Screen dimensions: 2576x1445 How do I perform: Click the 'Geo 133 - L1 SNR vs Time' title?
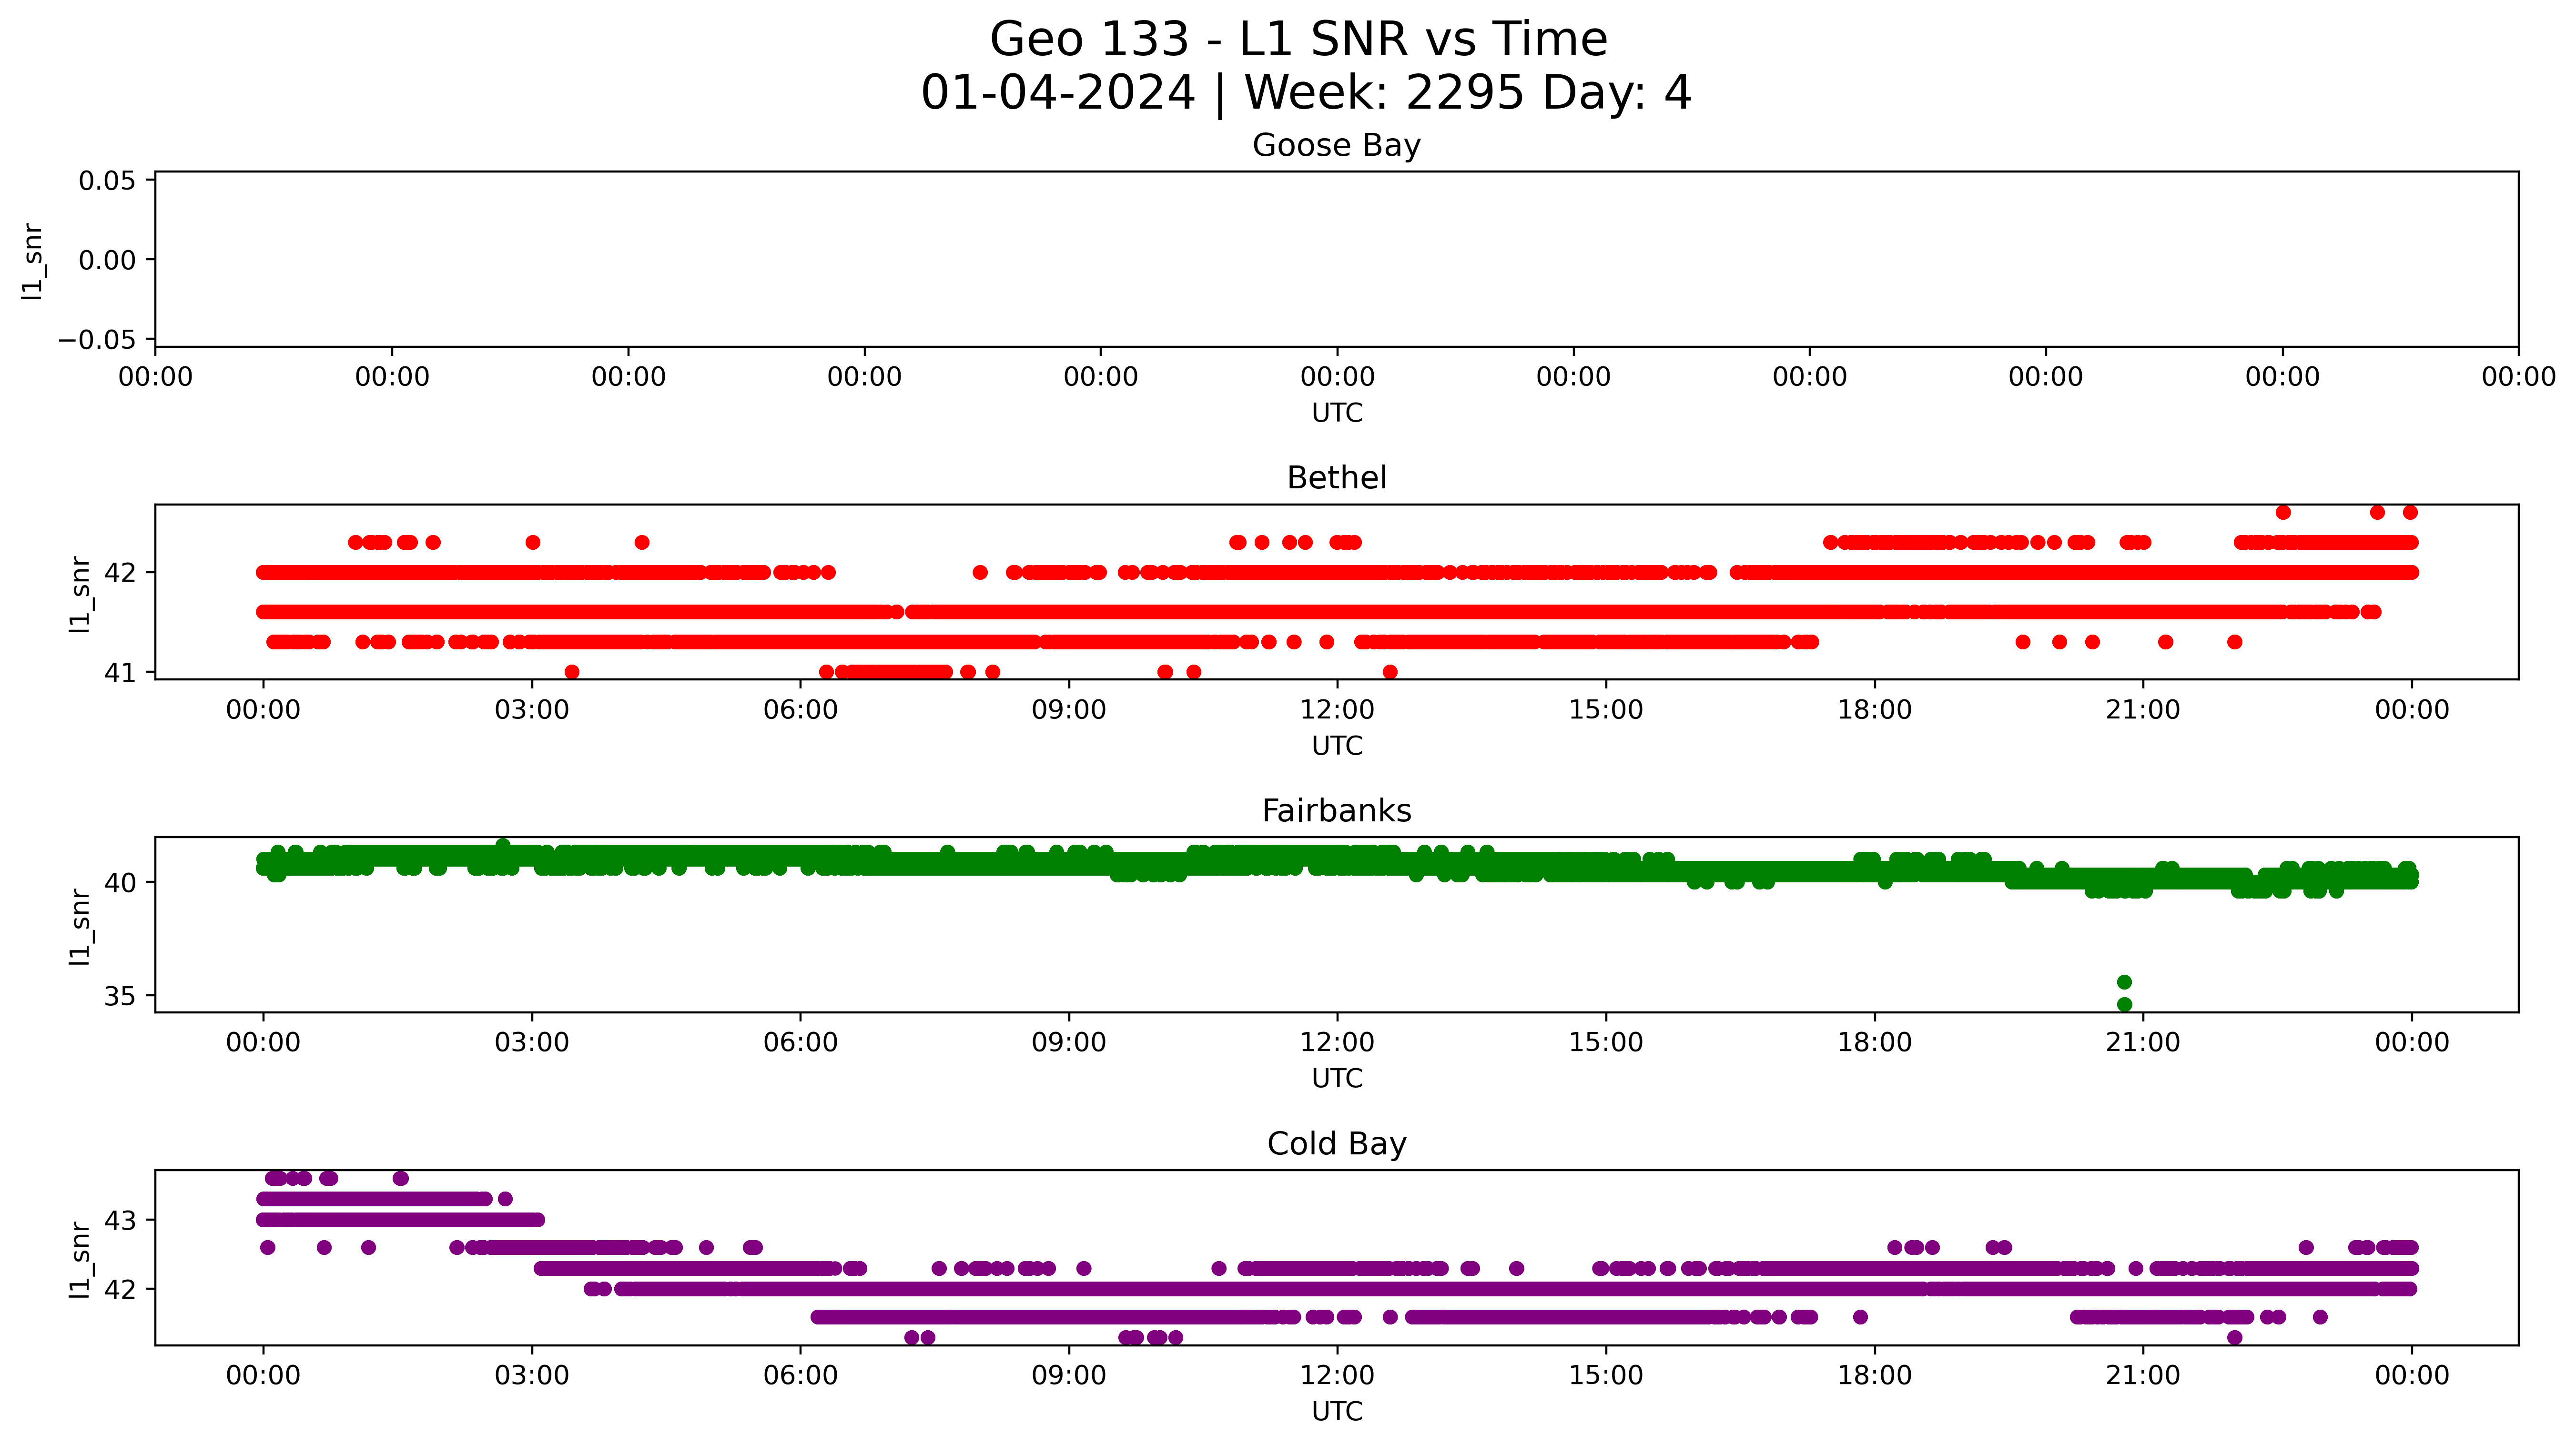(x=1298, y=40)
